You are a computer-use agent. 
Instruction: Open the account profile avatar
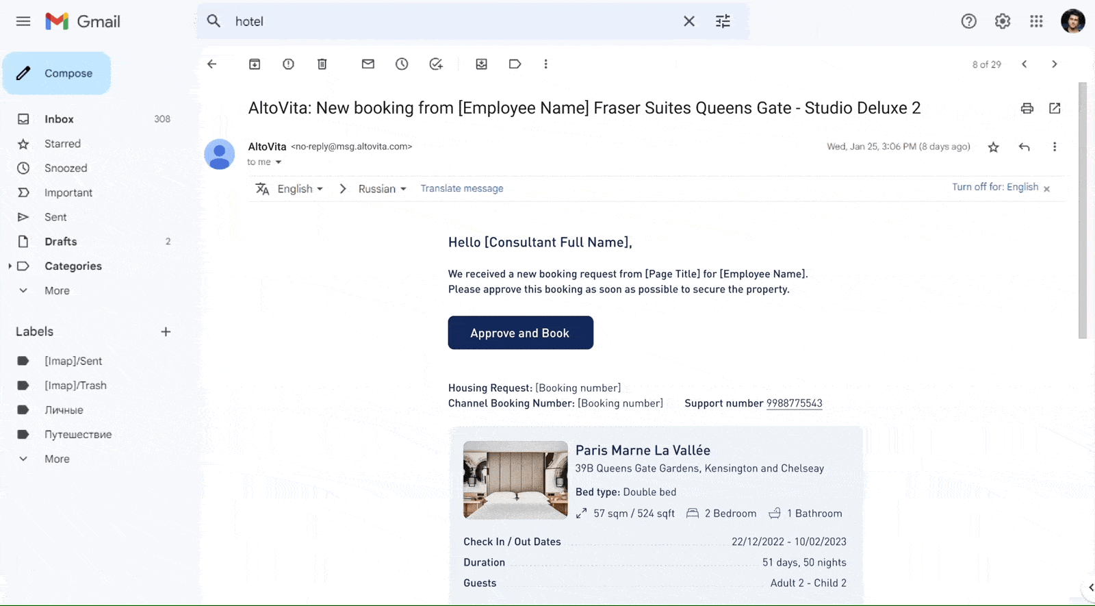1072,21
